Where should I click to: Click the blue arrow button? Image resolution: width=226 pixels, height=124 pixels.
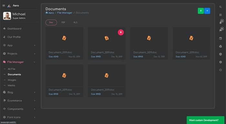pyautogui.click(x=207, y=11)
